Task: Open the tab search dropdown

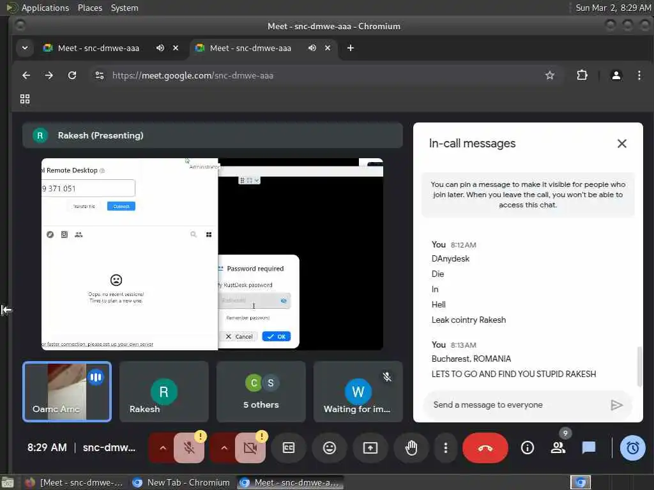Action: point(25,48)
